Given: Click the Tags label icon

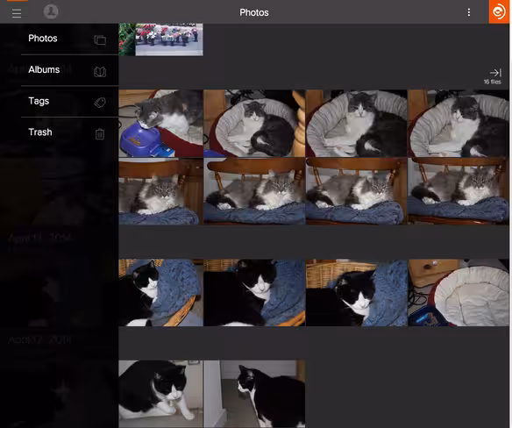Looking at the screenshot, I should coord(100,103).
